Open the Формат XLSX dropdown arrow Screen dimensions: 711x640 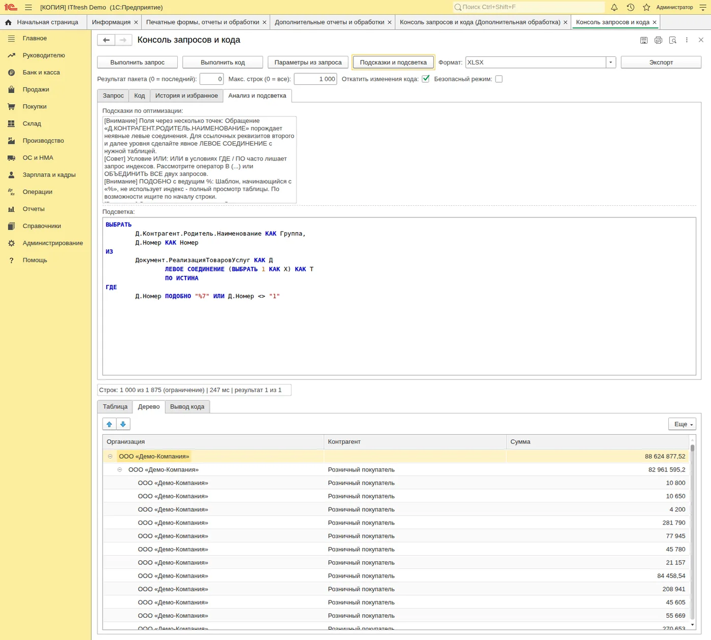click(611, 62)
